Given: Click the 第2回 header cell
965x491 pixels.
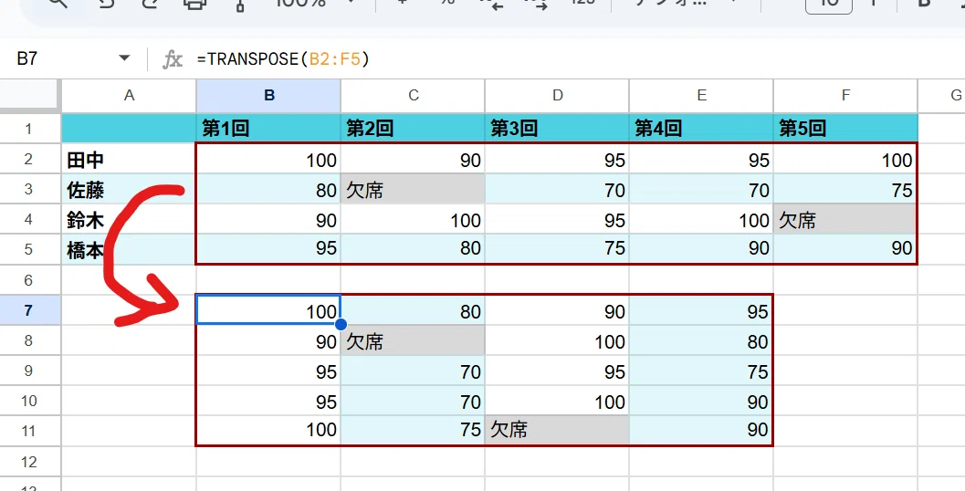Looking at the screenshot, I should [x=413, y=129].
